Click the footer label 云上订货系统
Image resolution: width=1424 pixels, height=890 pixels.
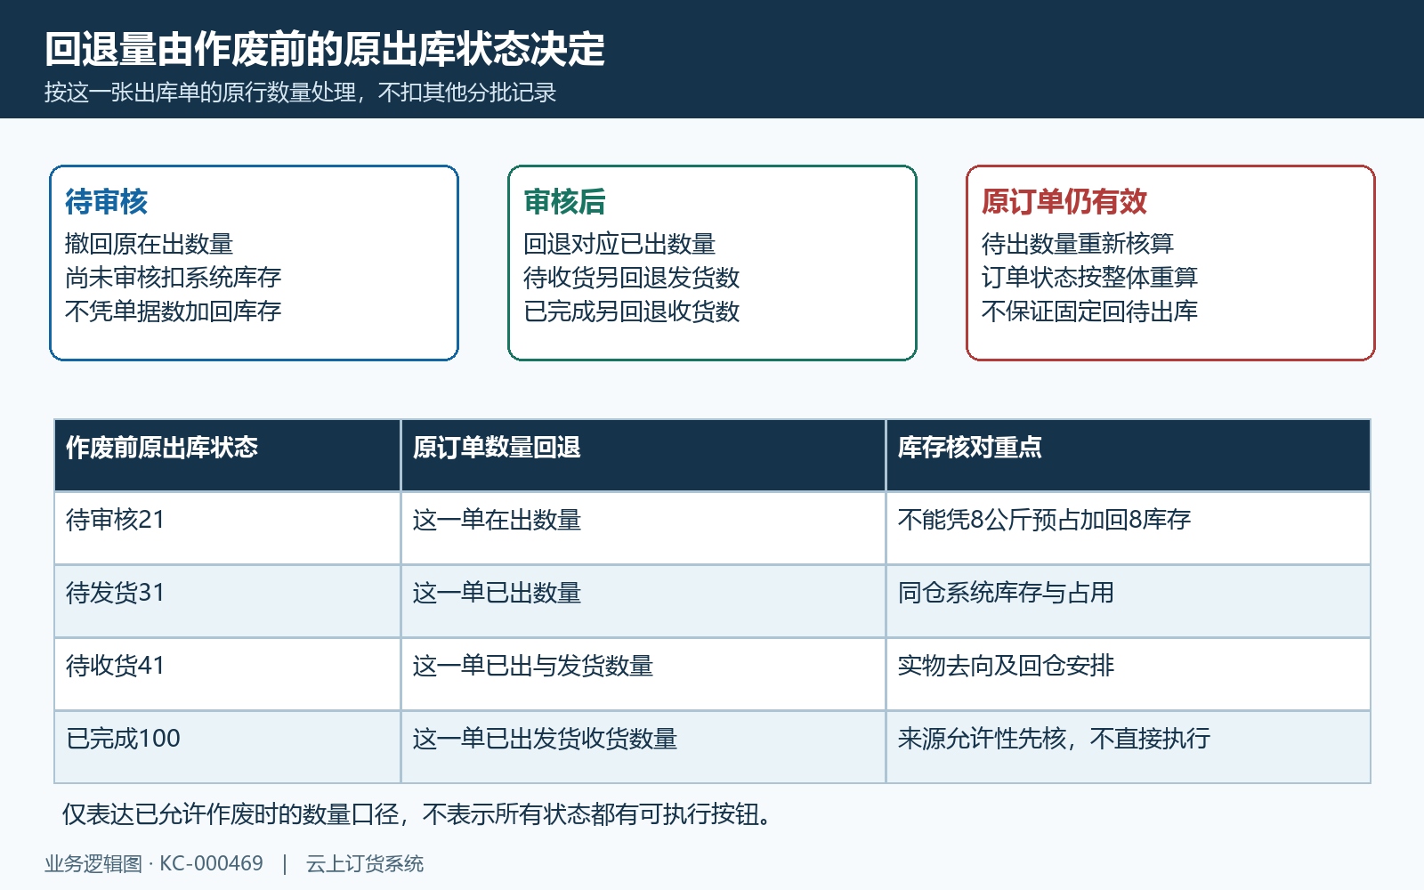tap(365, 863)
